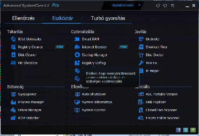Screen dimensions: 199x136
Task: Launch System Control icon
Action: point(77,110)
